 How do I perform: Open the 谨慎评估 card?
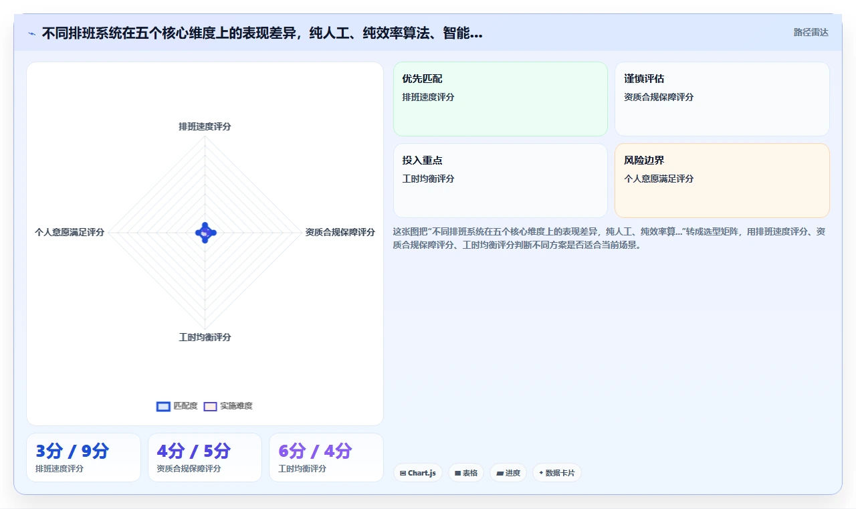[722, 99]
